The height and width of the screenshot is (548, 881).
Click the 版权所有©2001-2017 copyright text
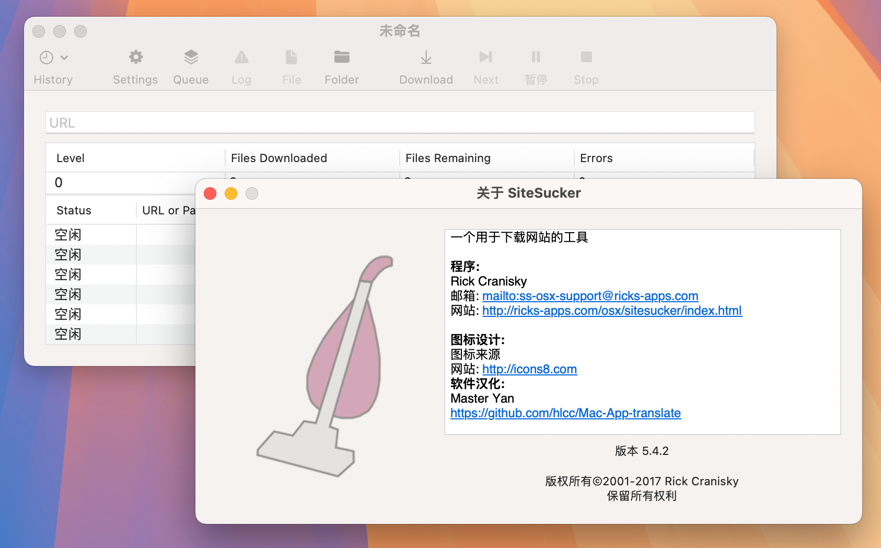(642, 481)
